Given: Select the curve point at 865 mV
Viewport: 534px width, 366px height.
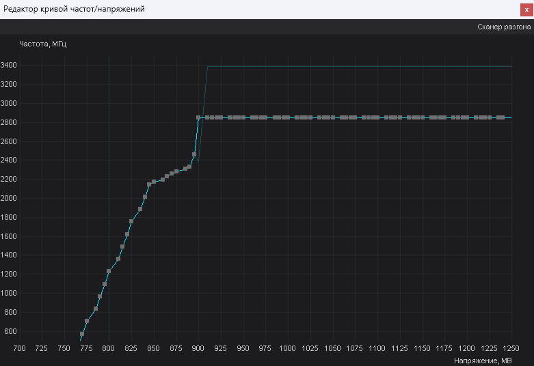Looking at the screenshot, I should pos(167,176).
